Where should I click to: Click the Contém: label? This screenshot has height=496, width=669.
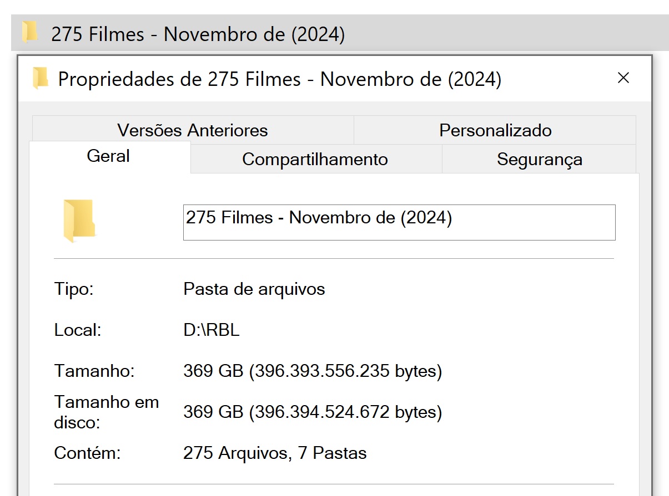[x=87, y=453]
